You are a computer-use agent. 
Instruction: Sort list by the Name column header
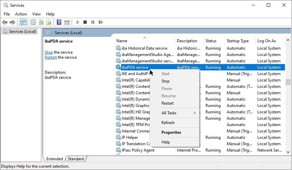122,41
